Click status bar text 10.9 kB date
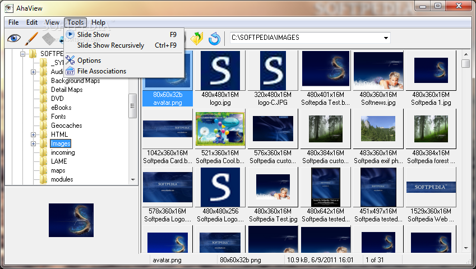This screenshot has width=476, height=269. point(320,260)
